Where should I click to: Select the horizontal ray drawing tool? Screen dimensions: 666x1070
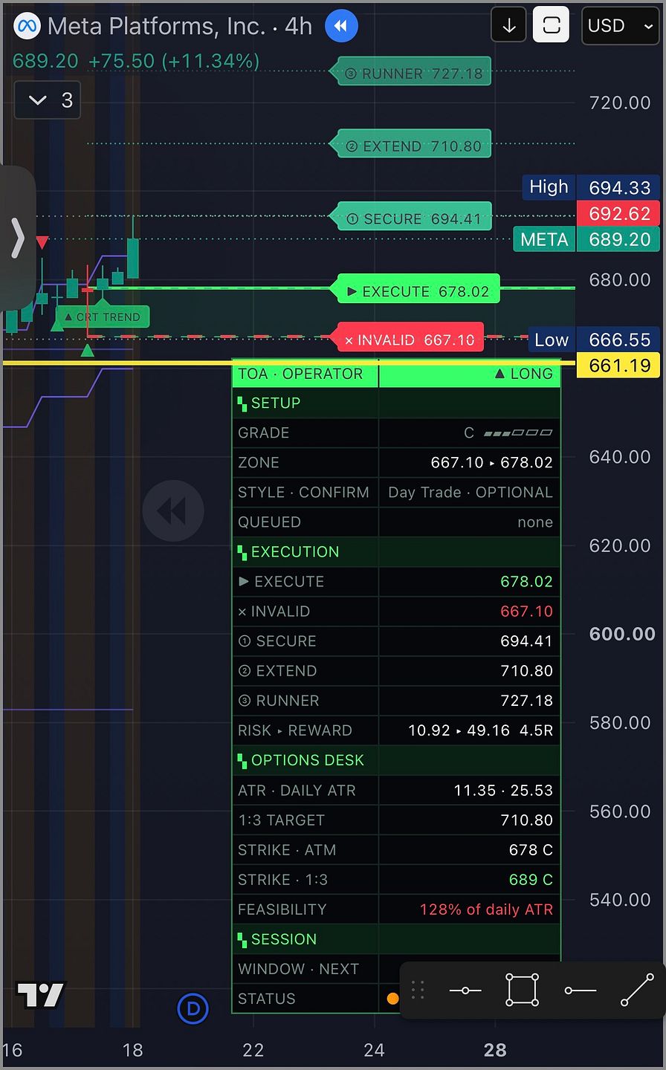(581, 990)
